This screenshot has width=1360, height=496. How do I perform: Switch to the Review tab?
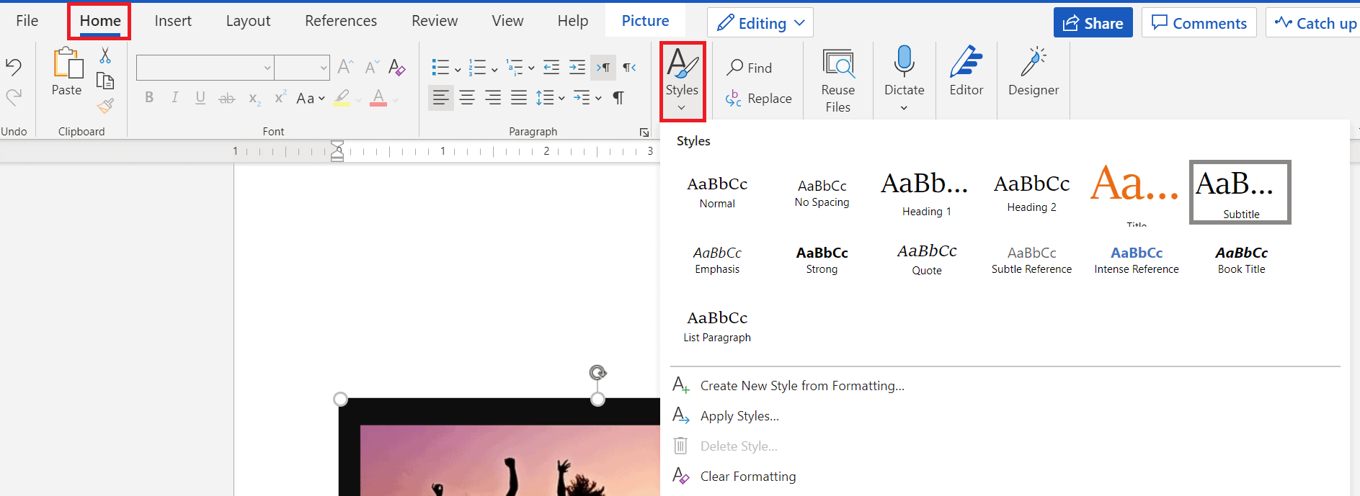(435, 21)
